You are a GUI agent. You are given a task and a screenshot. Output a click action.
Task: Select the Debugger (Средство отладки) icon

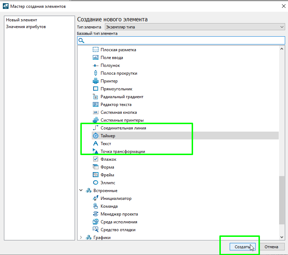(x=95, y=230)
